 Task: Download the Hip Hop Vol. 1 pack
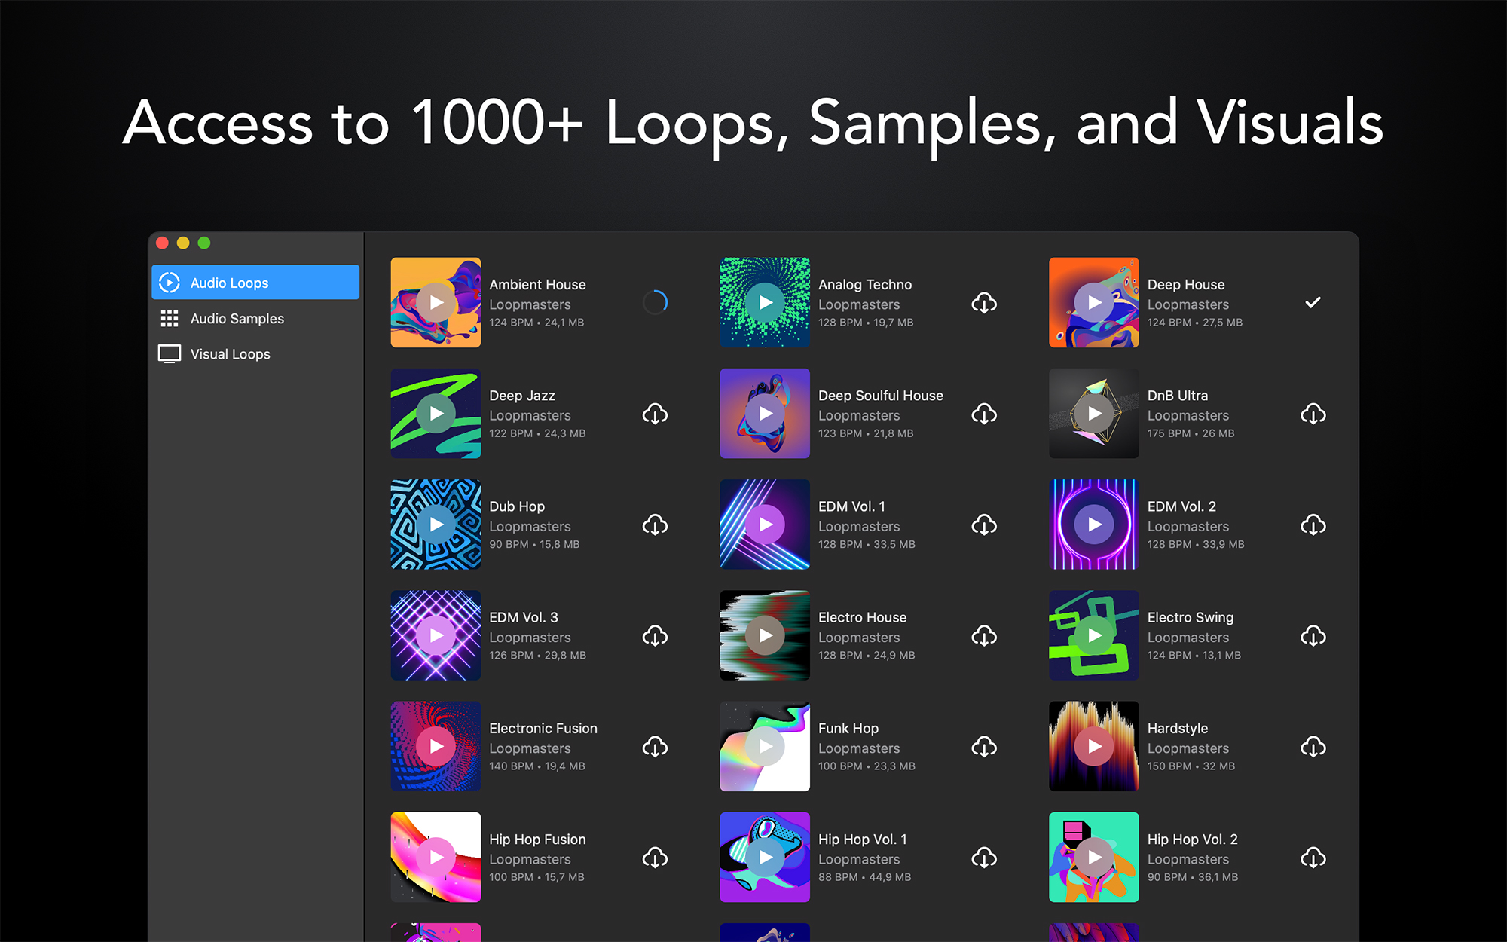tap(983, 858)
